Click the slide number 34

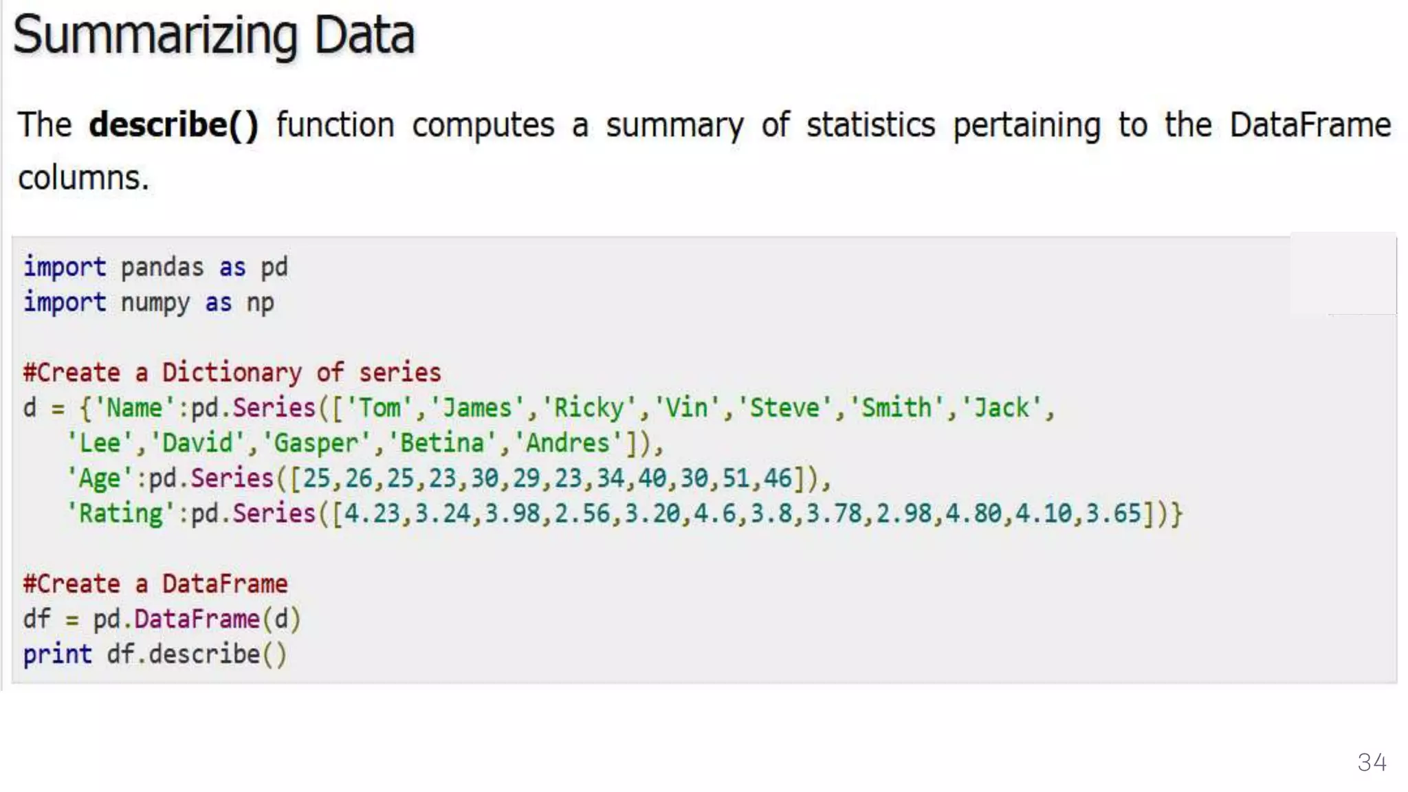pyautogui.click(x=1372, y=762)
